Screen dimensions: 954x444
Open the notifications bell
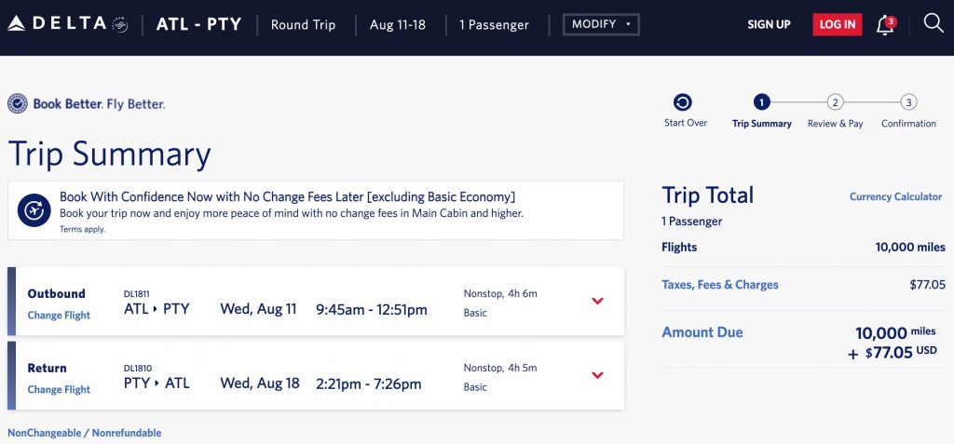pos(884,25)
